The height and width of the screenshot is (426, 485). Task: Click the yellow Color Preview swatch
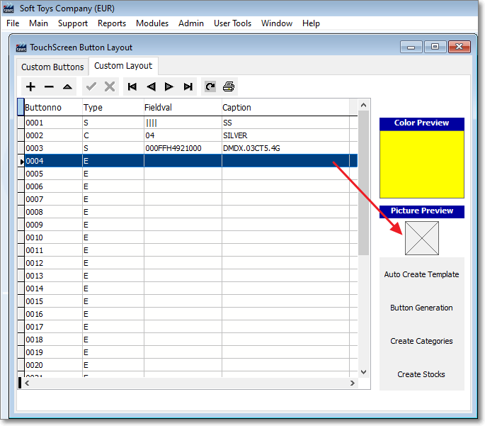(x=422, y=164)
